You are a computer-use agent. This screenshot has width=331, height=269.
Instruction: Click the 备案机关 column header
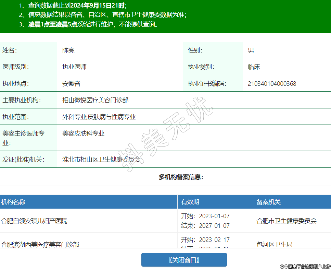[x=268, y=202]
